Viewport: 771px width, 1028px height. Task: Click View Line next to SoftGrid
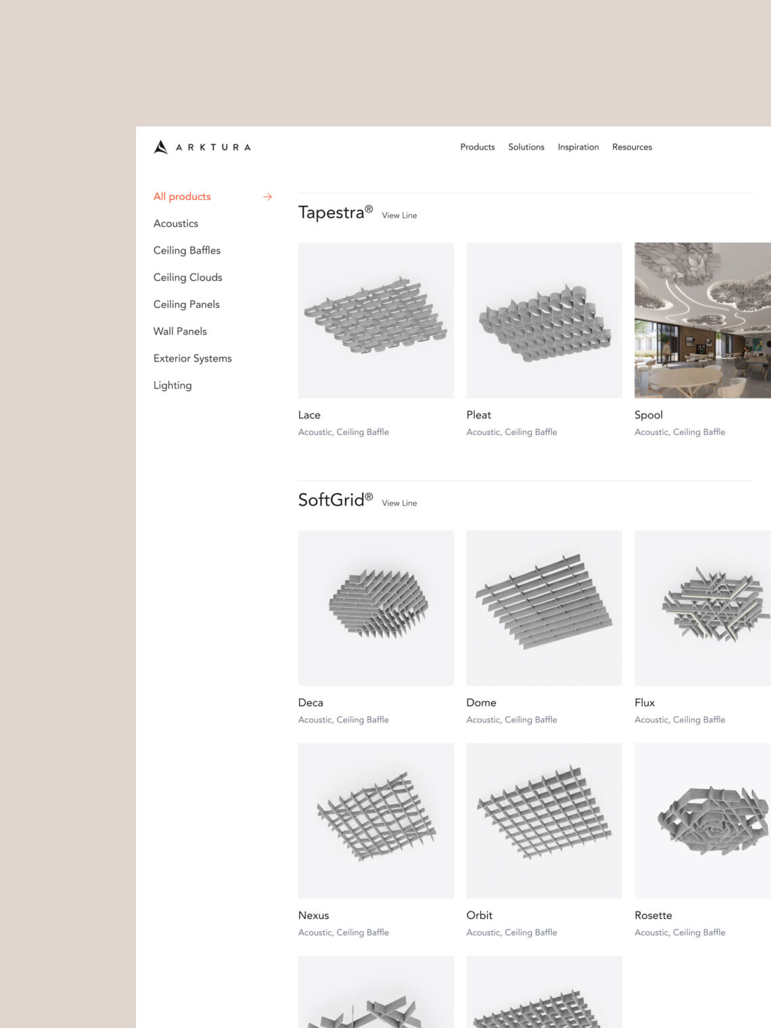[x=399, y=503]
